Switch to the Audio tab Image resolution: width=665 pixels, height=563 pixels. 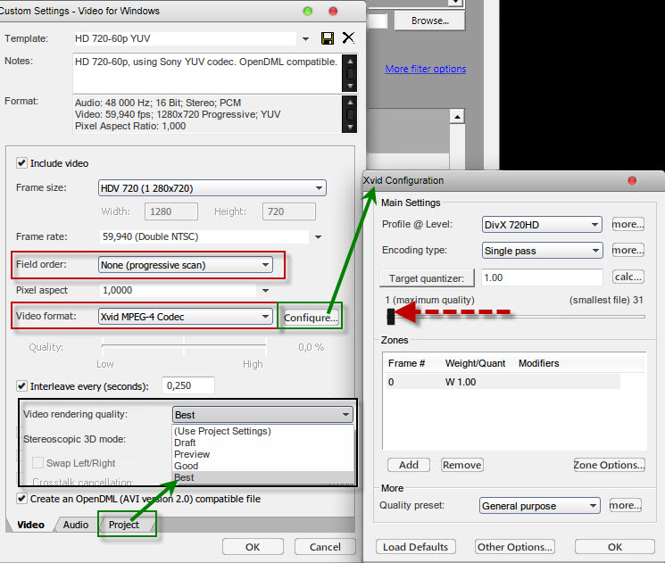76,525
